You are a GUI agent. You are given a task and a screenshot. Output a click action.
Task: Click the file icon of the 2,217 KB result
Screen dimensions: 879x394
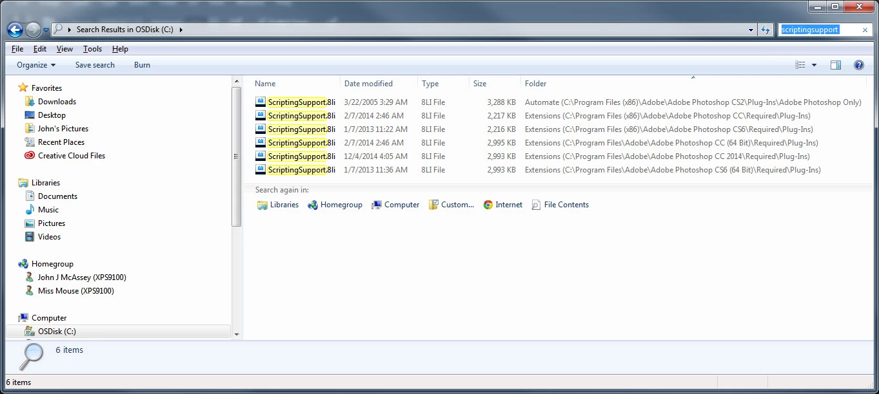[261, 116]
